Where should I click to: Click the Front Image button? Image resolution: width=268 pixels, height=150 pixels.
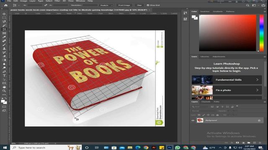tap(124, 5)
